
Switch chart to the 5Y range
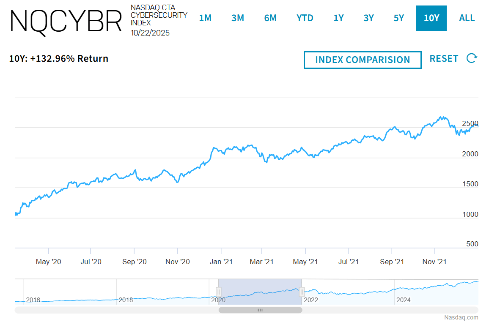[398, 18]
